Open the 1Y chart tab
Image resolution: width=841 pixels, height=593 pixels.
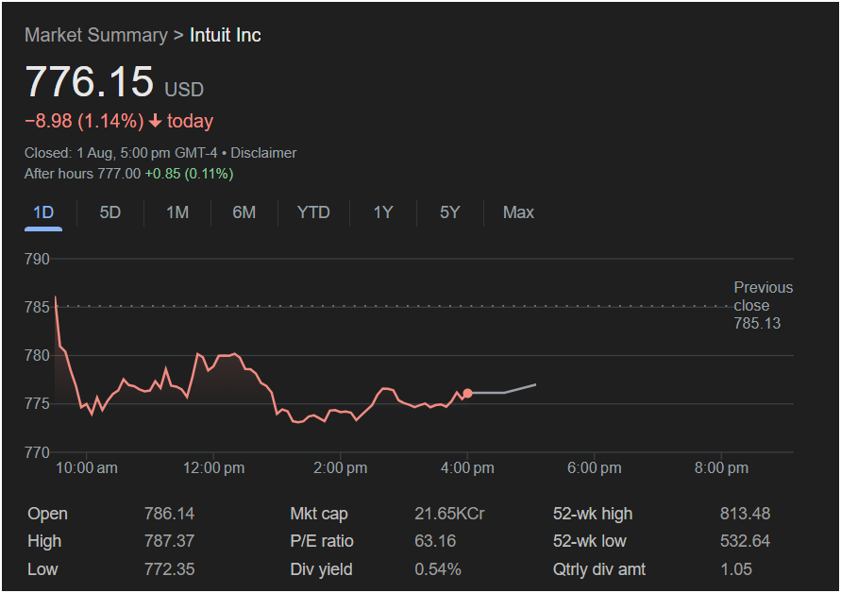pyautogui.click(x=383, y=212)
